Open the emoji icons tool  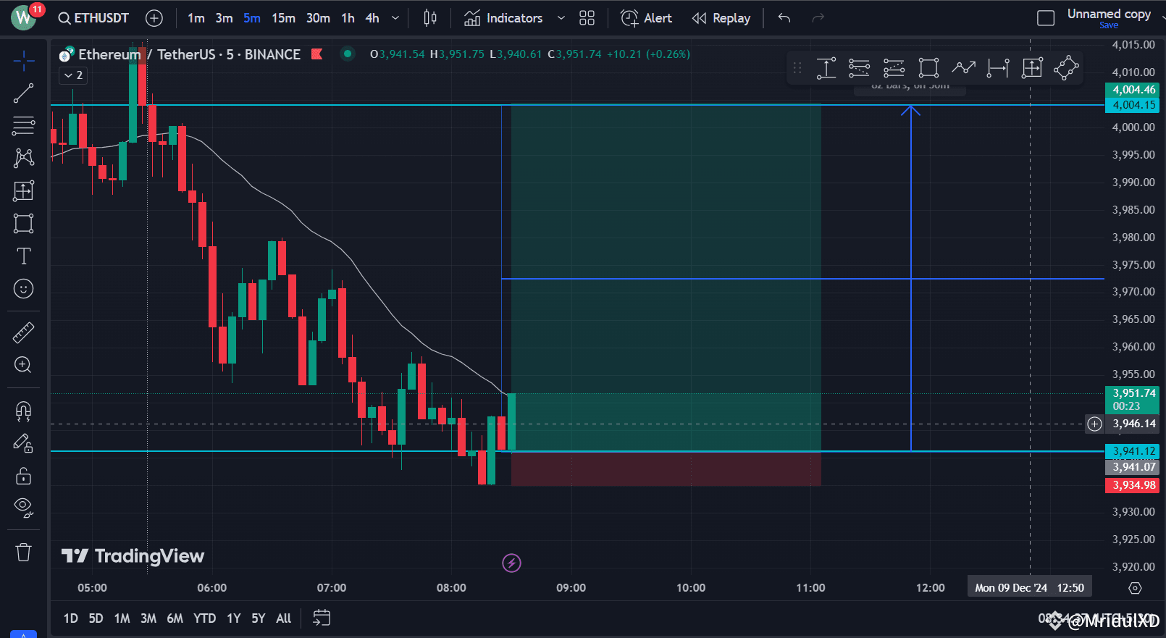[x=24, y=289]
